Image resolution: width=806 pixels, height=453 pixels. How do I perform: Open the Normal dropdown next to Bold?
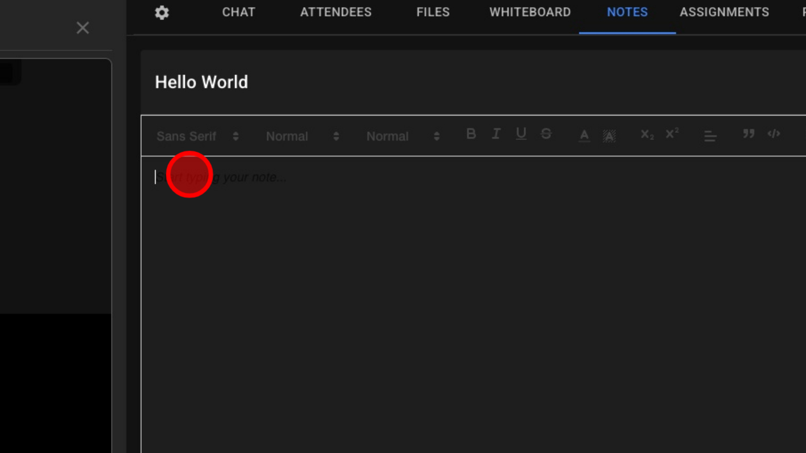point(403,137)
